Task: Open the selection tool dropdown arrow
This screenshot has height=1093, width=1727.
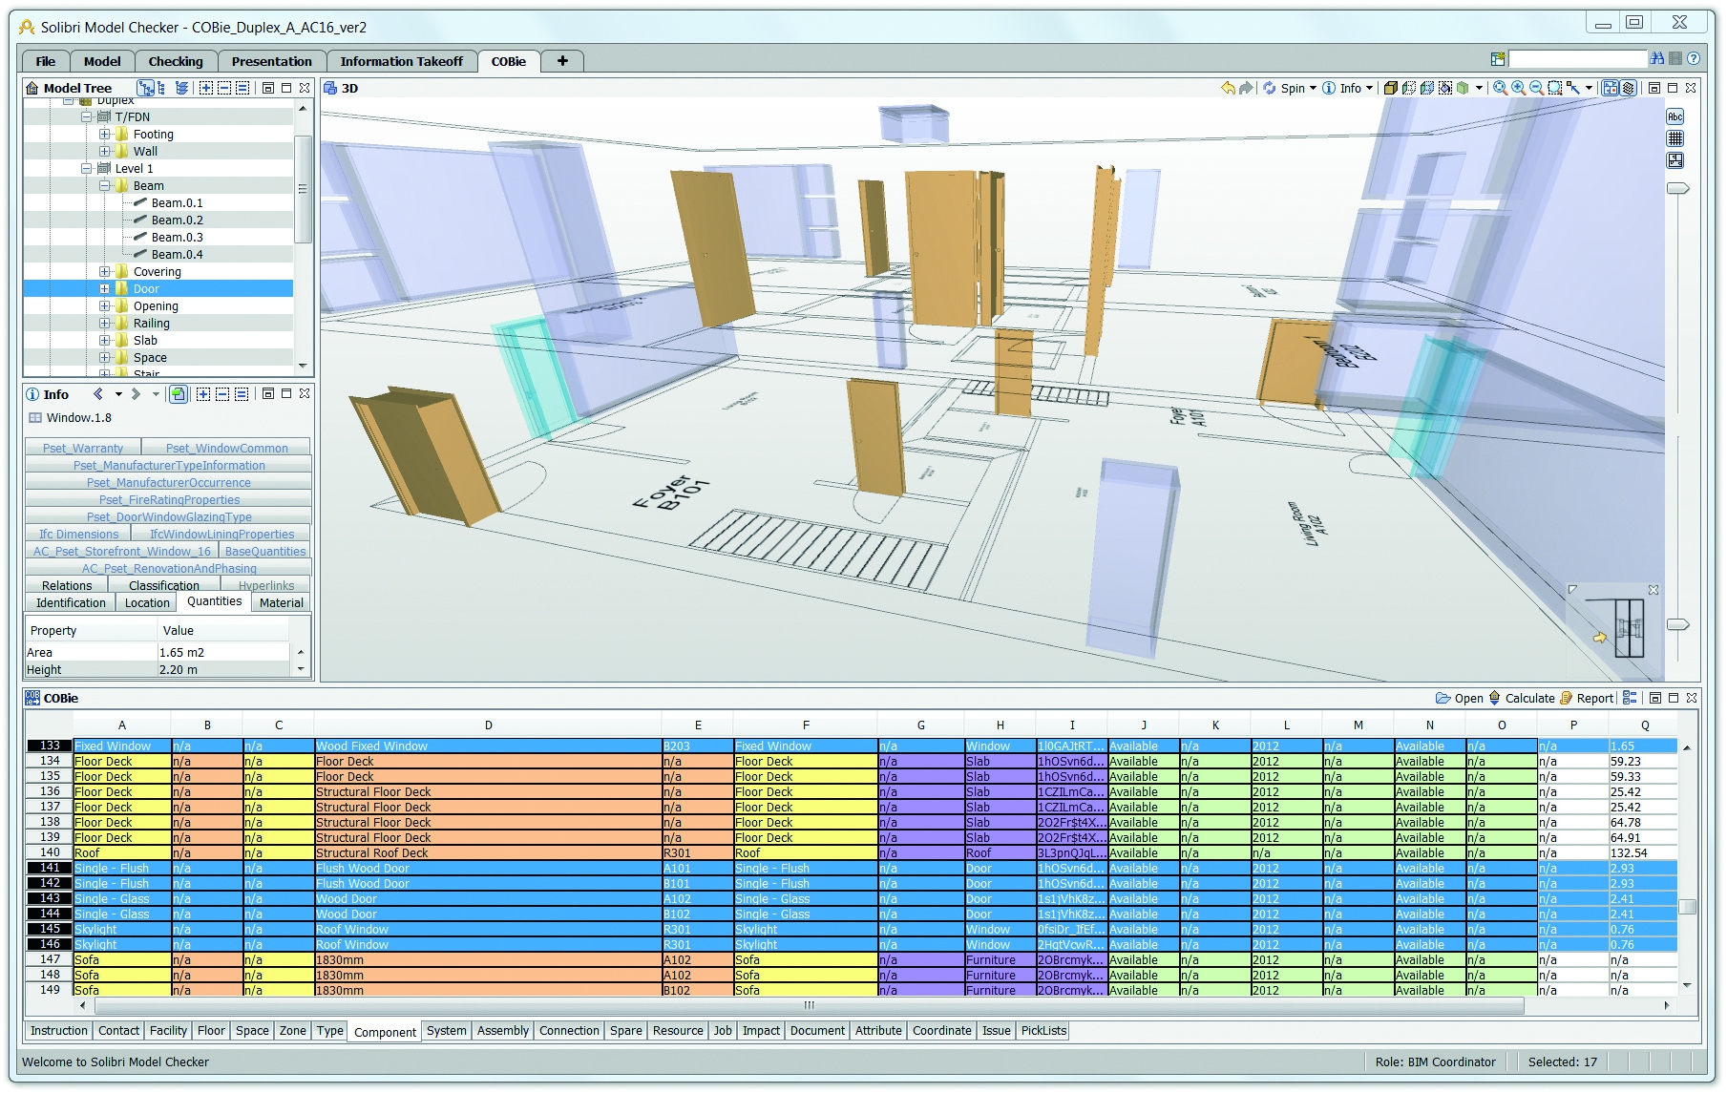Action: 1589,88
